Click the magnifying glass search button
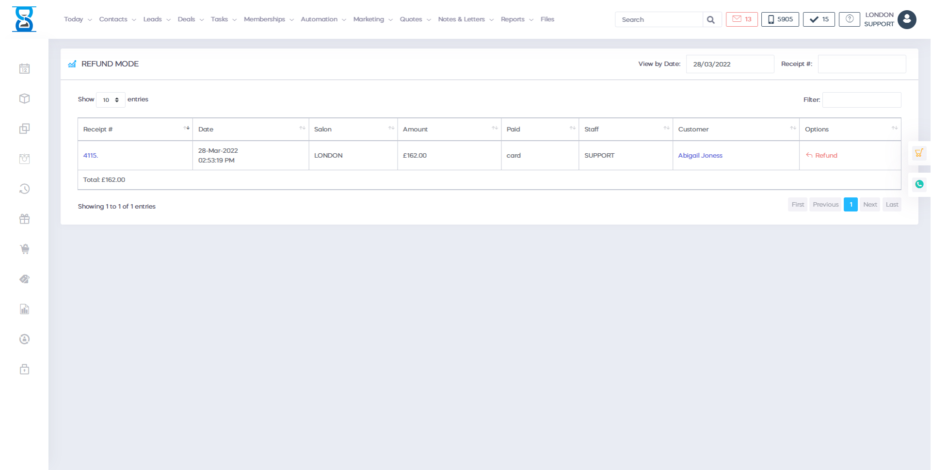The width and height of the screenshot is (931, 470). pyautogui.click(x=711, y=20)
